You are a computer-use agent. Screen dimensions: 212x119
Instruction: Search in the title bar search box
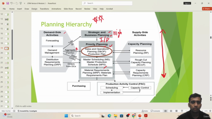click(x=107, y=3)
